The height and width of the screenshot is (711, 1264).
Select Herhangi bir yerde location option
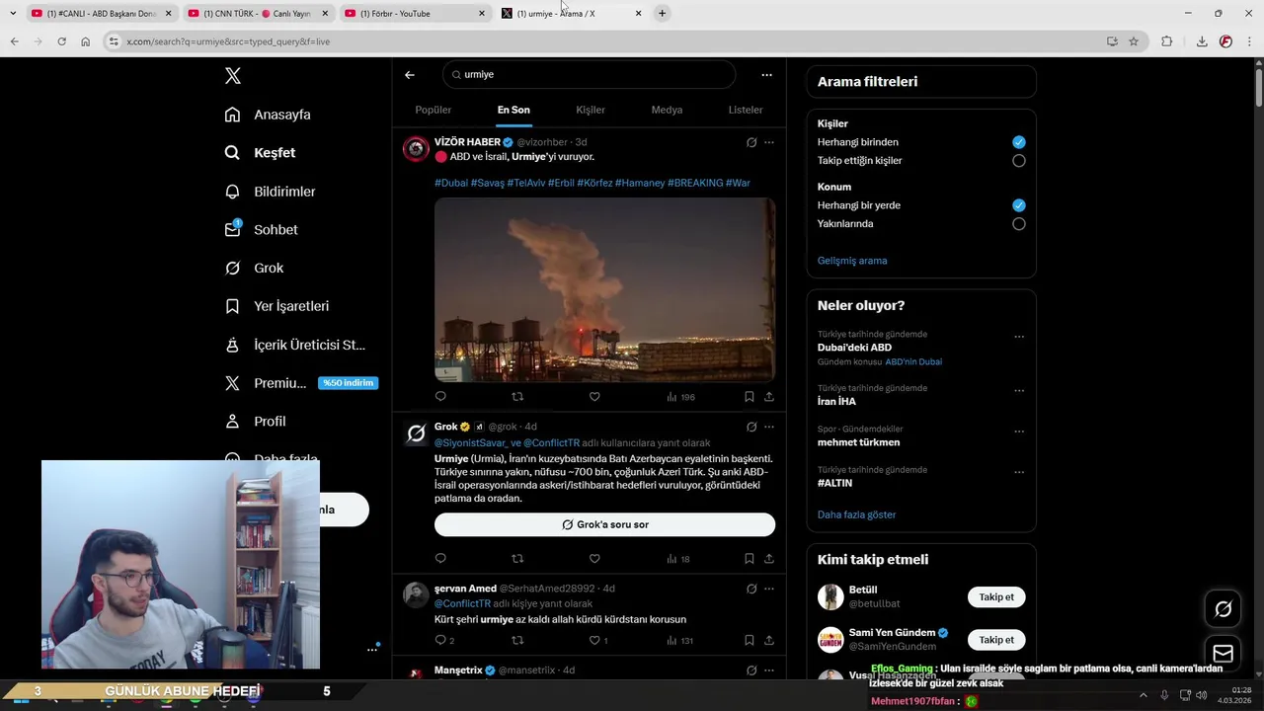(x=1019, y=205)
